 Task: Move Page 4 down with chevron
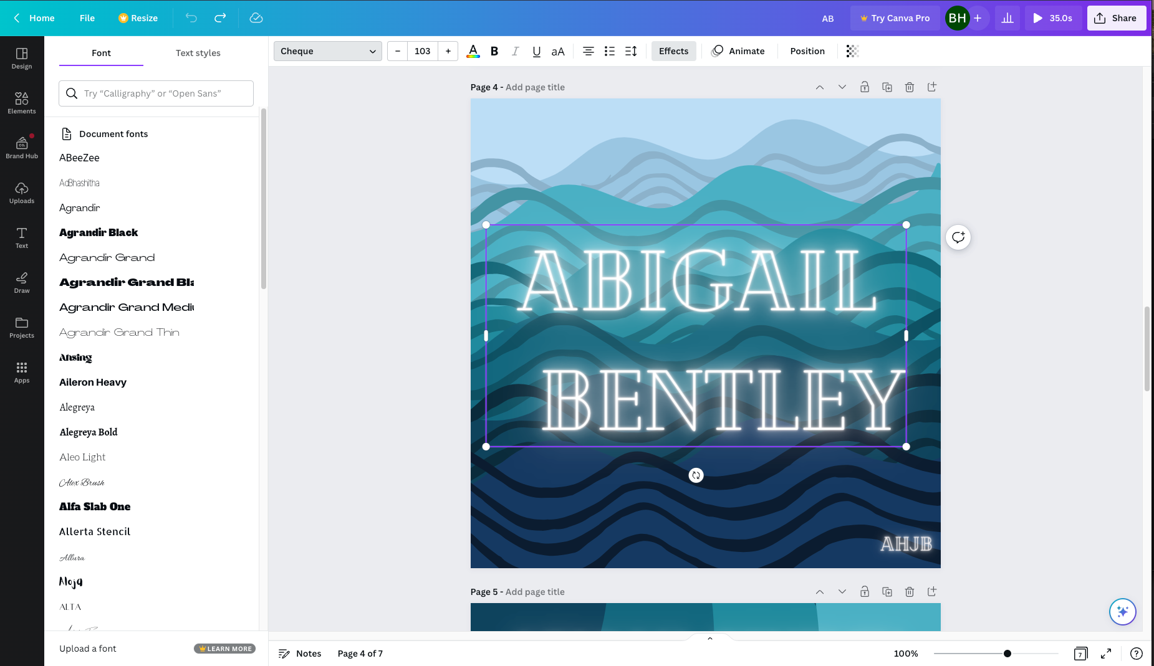[x=842, y=87]
